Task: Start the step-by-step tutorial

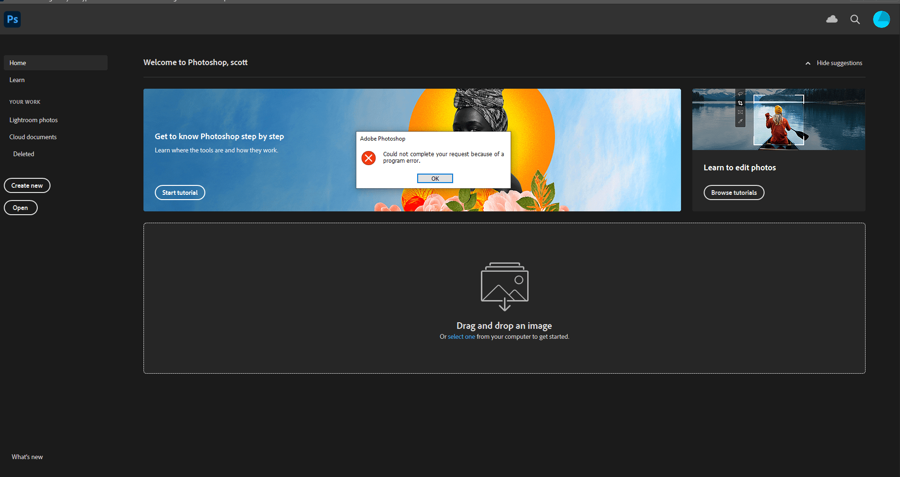Action: 180,192
